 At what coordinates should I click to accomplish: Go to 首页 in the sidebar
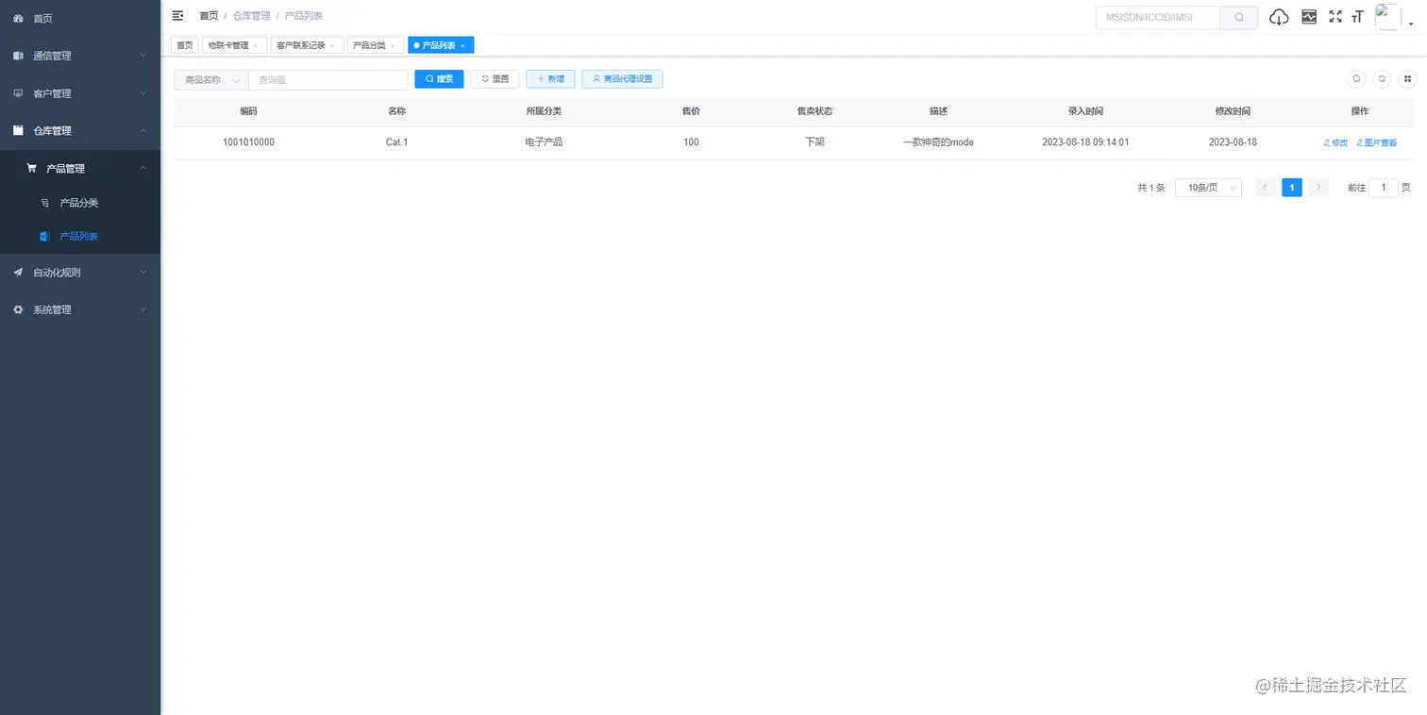pyautogui.click(x=80, y=18)
